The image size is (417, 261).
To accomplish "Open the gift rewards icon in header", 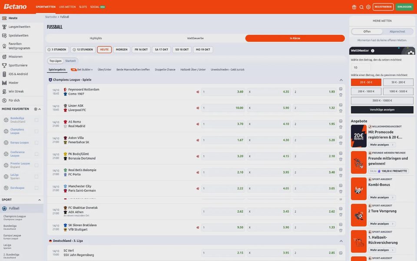I will [x=354, y=7].
